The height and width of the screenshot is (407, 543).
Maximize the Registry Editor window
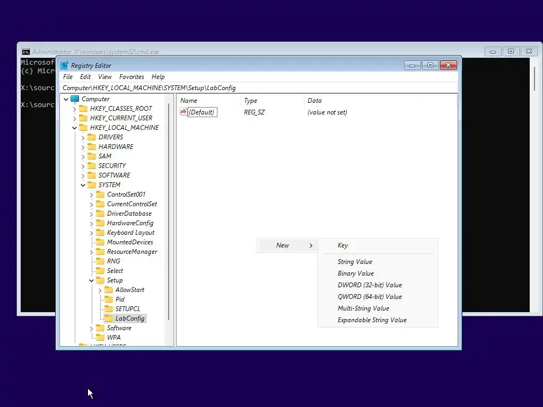point(430,65)
